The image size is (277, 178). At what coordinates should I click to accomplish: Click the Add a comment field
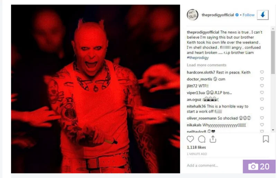coord(214,166)
